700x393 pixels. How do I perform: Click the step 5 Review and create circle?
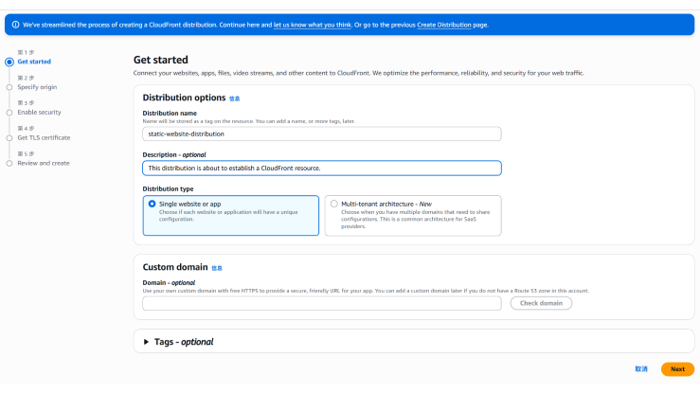[x=9, y=163]
